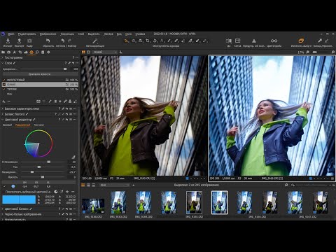Open the gear Output tool tab

tap(48, 52)
